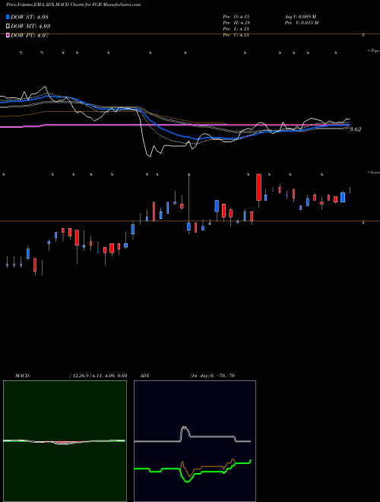Click the 'Avg V: 0.009 M' volume text
This screenshot has width=380, height=502.
point(301,17)
